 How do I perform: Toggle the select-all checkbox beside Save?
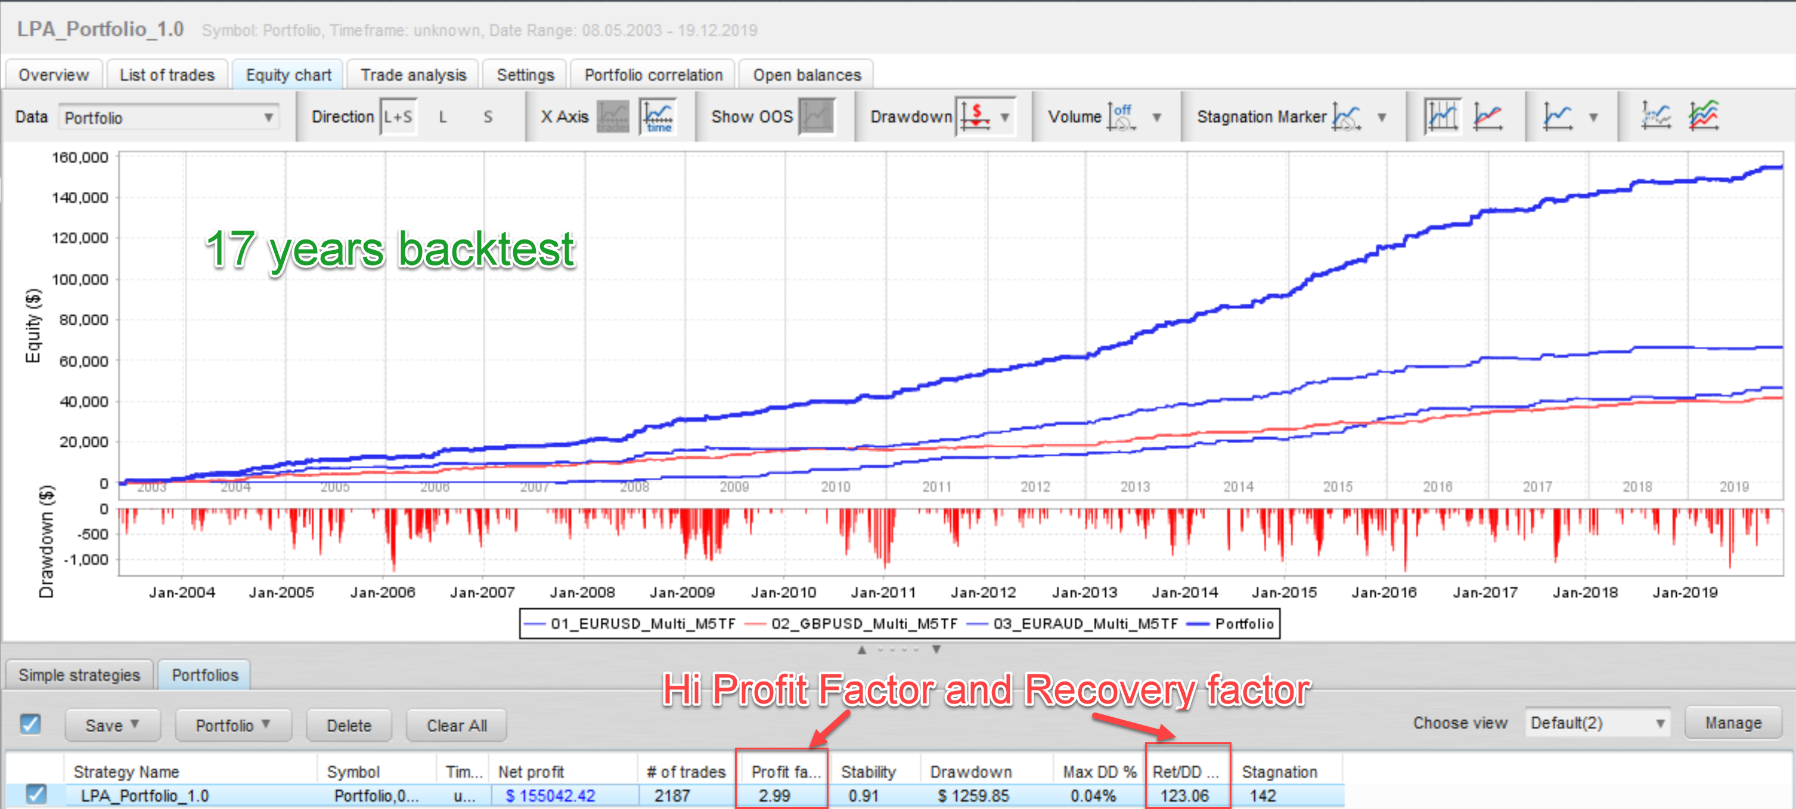[x=30, y=724]
